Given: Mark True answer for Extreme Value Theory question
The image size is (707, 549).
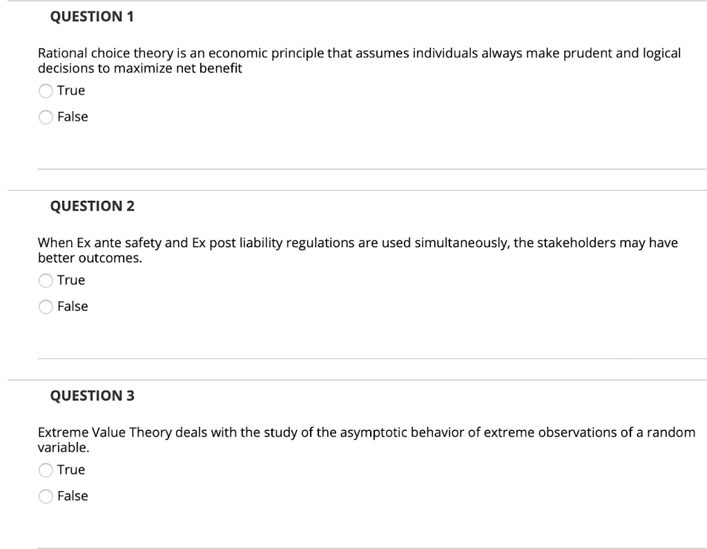Looking at the screenshot, I should (46, 470).
